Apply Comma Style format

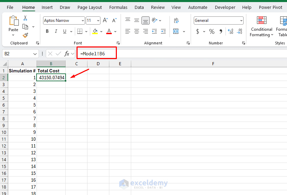[221, 31]
